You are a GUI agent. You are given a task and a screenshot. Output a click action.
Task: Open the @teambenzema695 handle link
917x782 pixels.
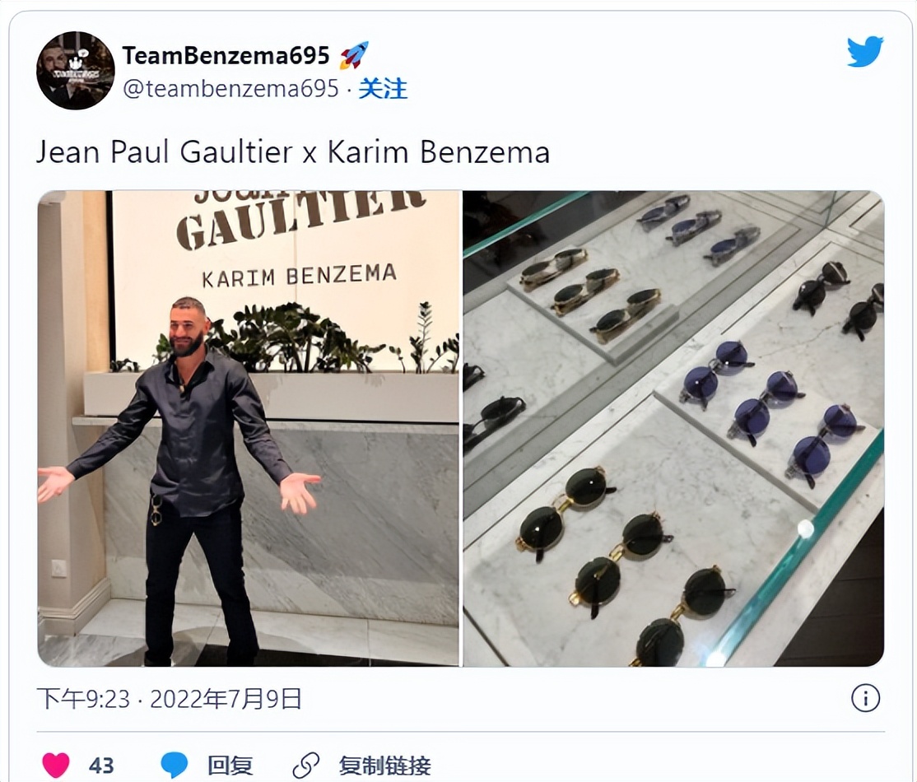tap(231, 89)
